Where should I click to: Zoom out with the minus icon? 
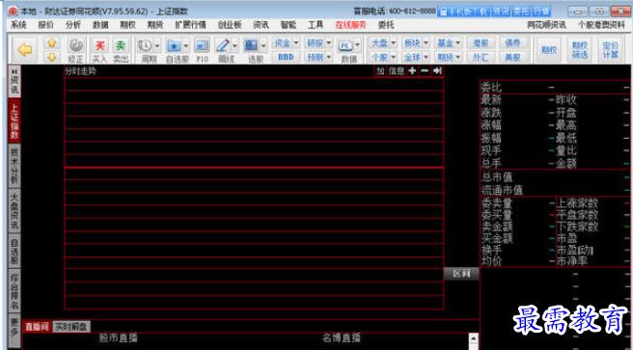pyautogui.click(x=425, y=71)
